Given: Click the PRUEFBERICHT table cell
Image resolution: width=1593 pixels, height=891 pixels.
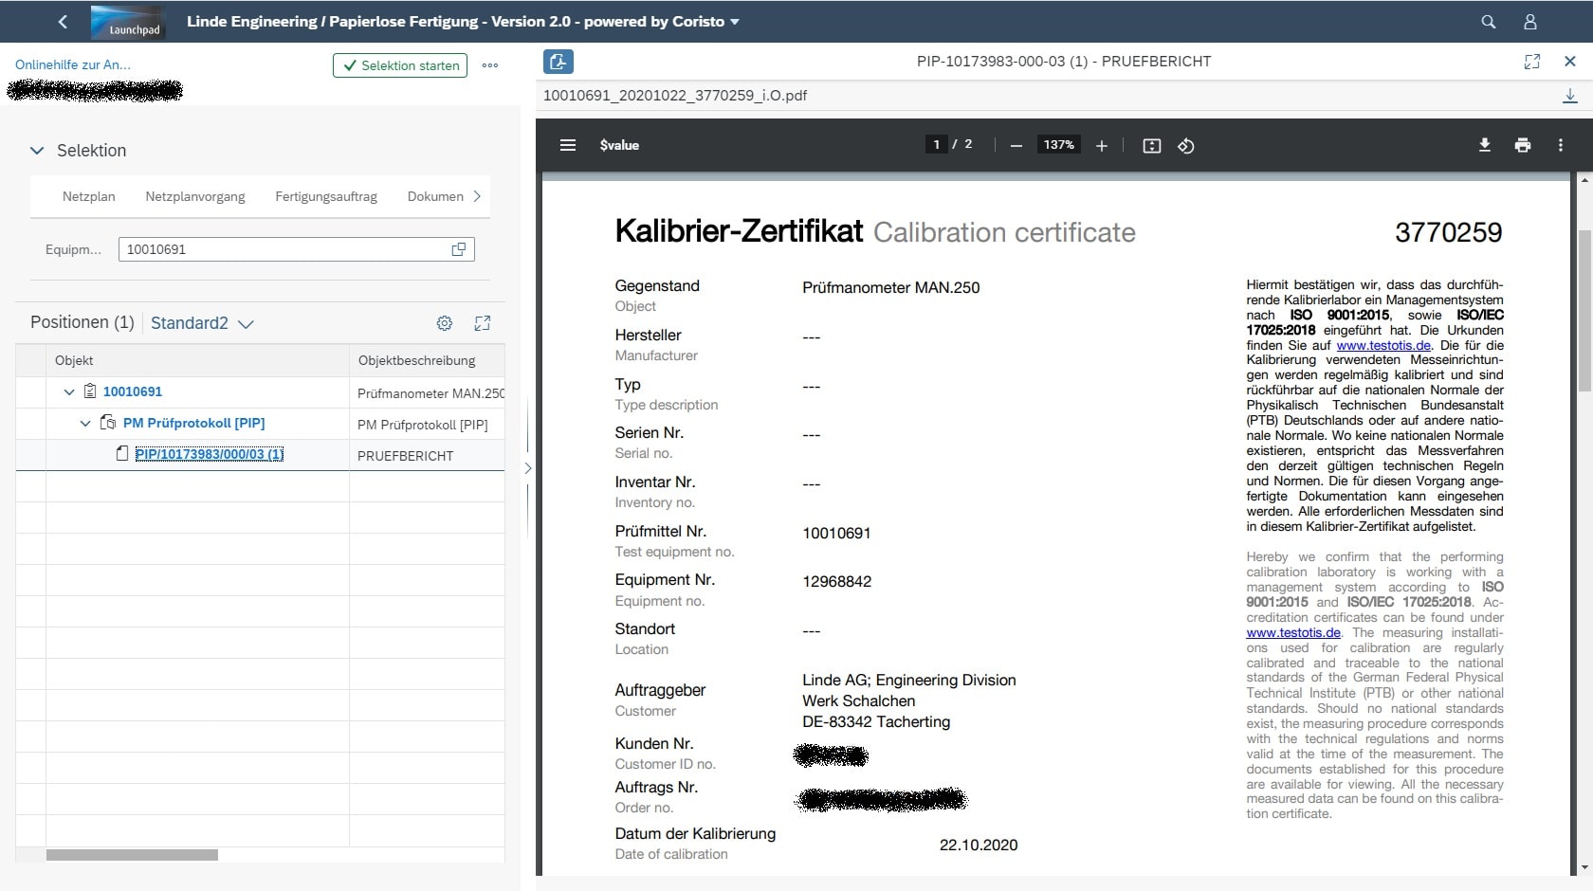Looking at the screenshot, I should click(x=427, y=455).
